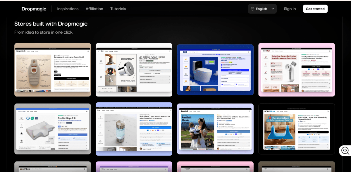The height and width of the screenshot is (172, 351).
Task: Open the SmartBelly store thumbnail
Action: coord(53,70)
